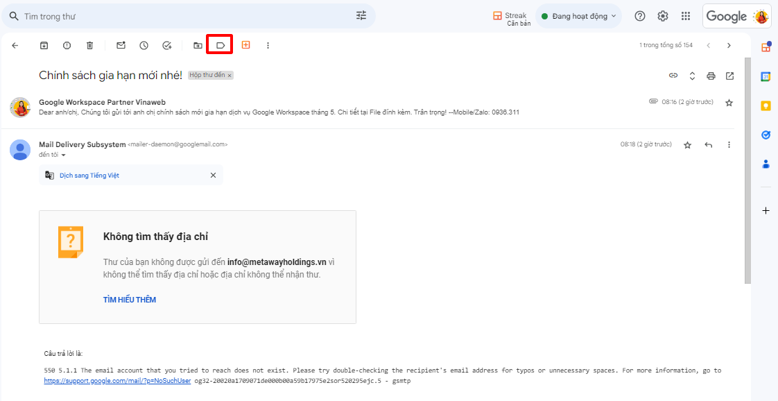Report the conversation as spam

coord(67,45)
